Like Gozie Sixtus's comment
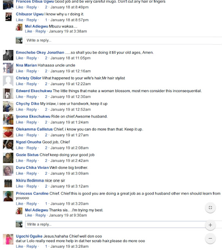 click(x=20, y=161)
